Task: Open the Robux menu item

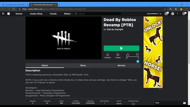Action: coord(67,14)
